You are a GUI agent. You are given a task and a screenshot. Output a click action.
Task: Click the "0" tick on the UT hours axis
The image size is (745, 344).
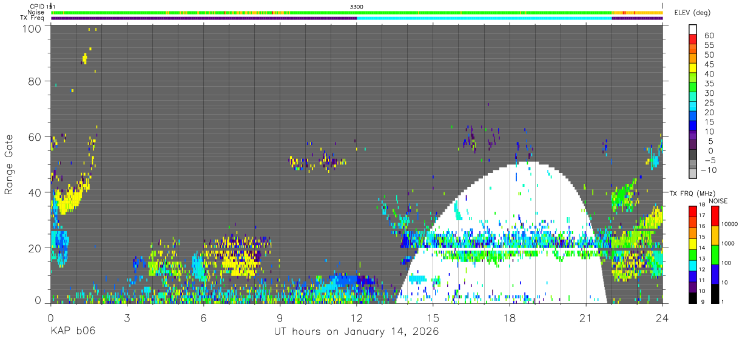point(50,317)
